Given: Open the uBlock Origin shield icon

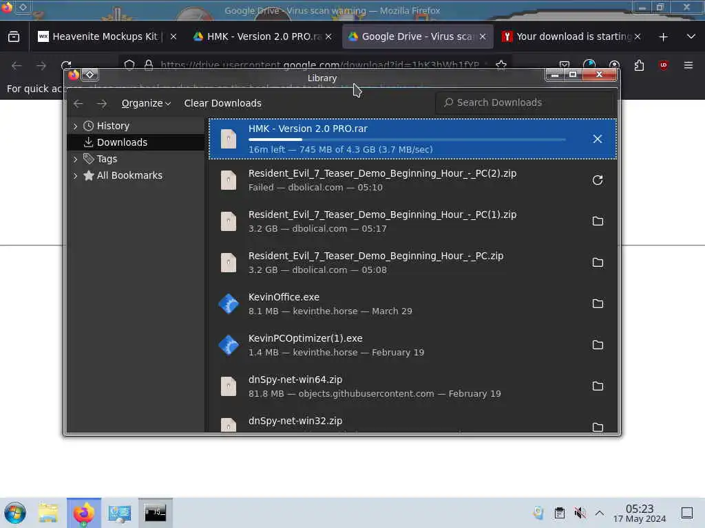Looking at the screenshot, I should (663, 65).
